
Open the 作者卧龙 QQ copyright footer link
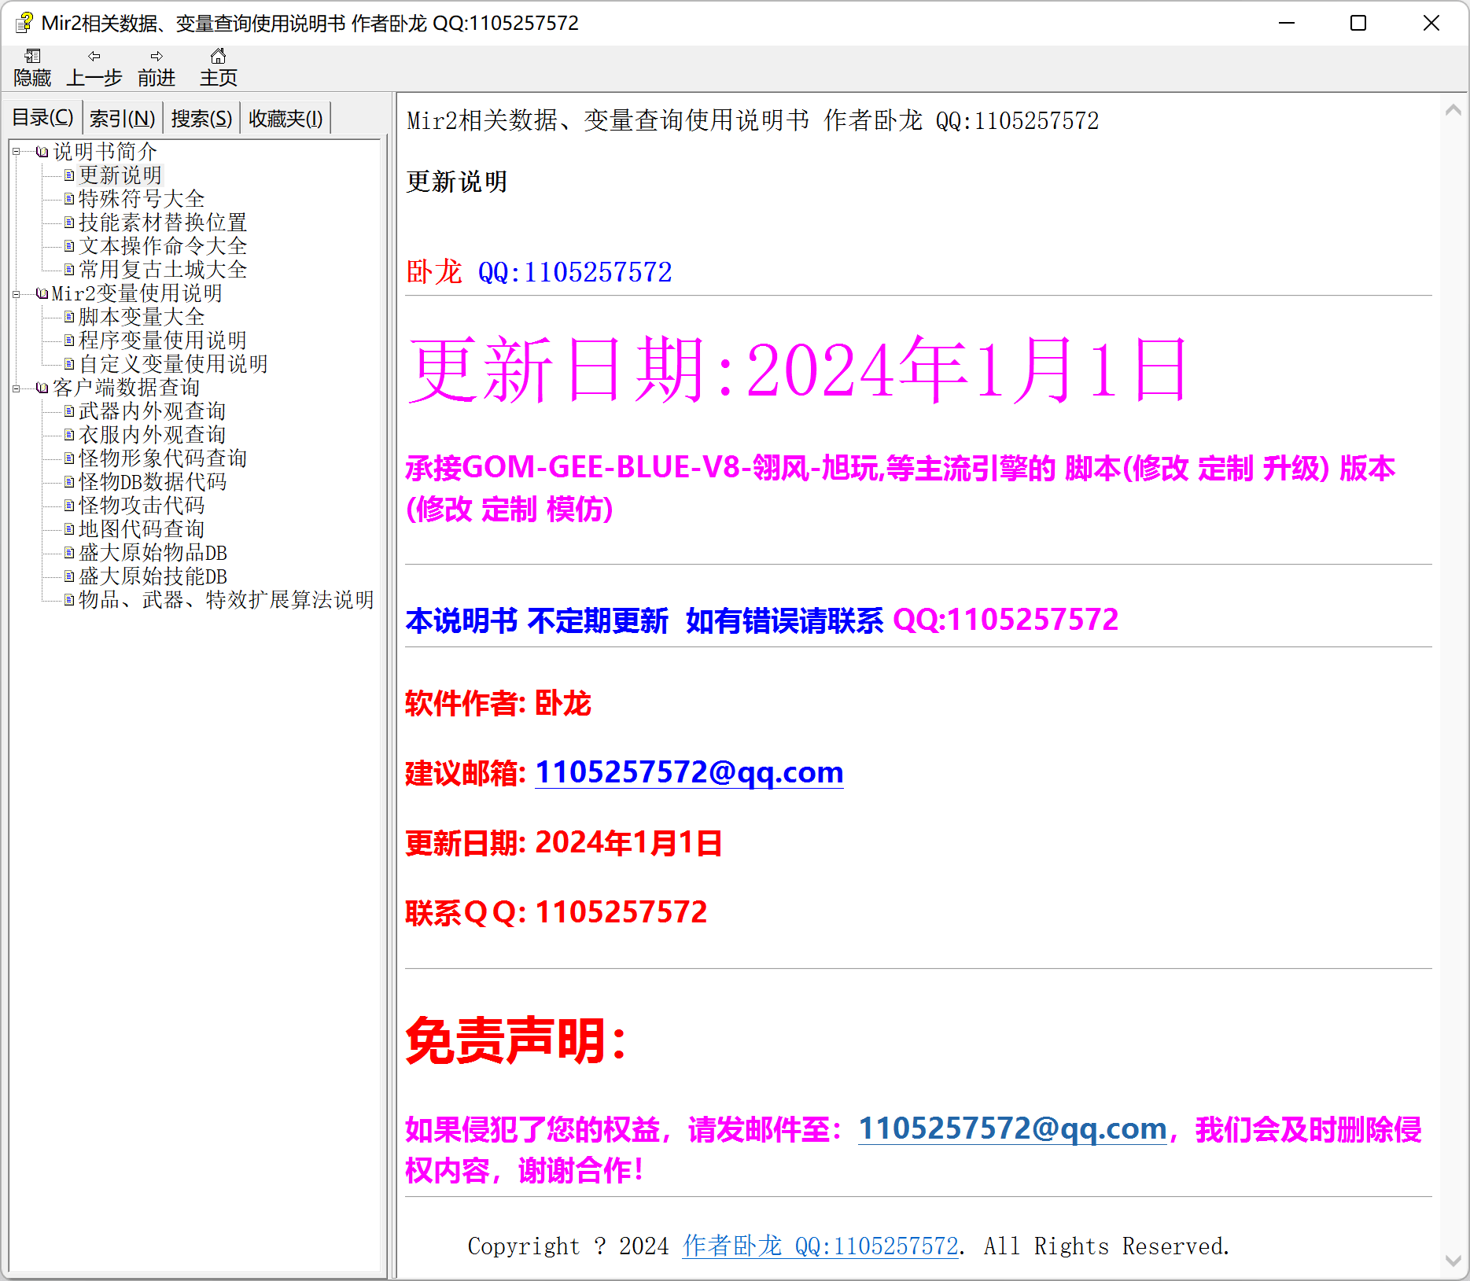click(x=820, y=1246)
